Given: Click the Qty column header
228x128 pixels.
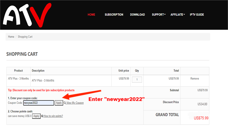Looking at the screenshot, I should pyautogui.click(x=137, y=71).
